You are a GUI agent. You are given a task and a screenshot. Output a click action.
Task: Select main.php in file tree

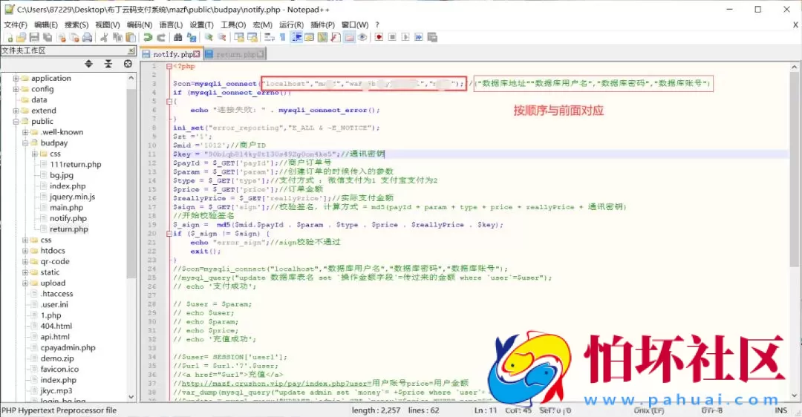click(66, 208)
